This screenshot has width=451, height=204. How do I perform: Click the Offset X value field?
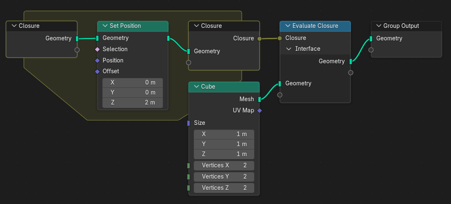tap(133, 82)
